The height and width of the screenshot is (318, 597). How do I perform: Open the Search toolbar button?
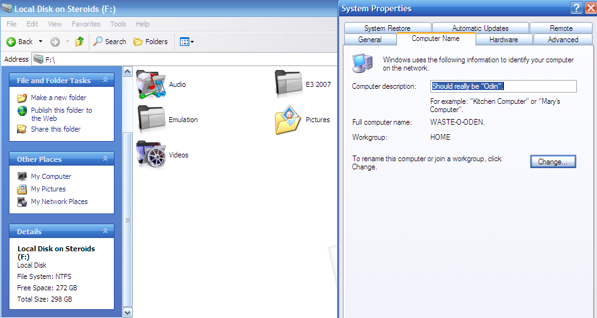point(109,42)
